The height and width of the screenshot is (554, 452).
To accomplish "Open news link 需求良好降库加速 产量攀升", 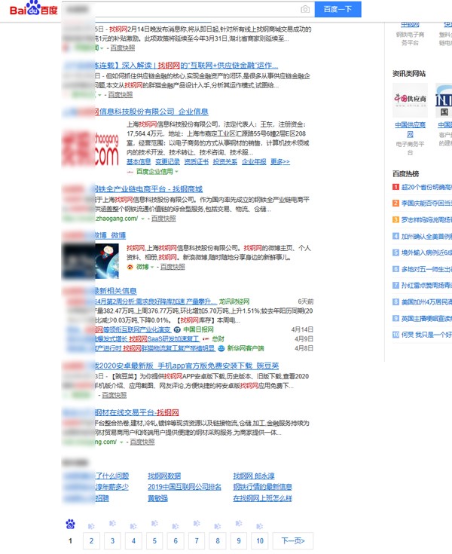I will pos(155,301).
